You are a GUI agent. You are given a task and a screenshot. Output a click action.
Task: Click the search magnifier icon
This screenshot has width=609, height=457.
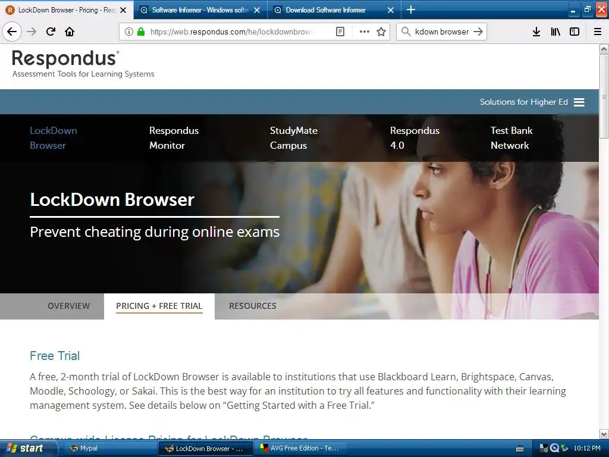[x=406, y=32]
